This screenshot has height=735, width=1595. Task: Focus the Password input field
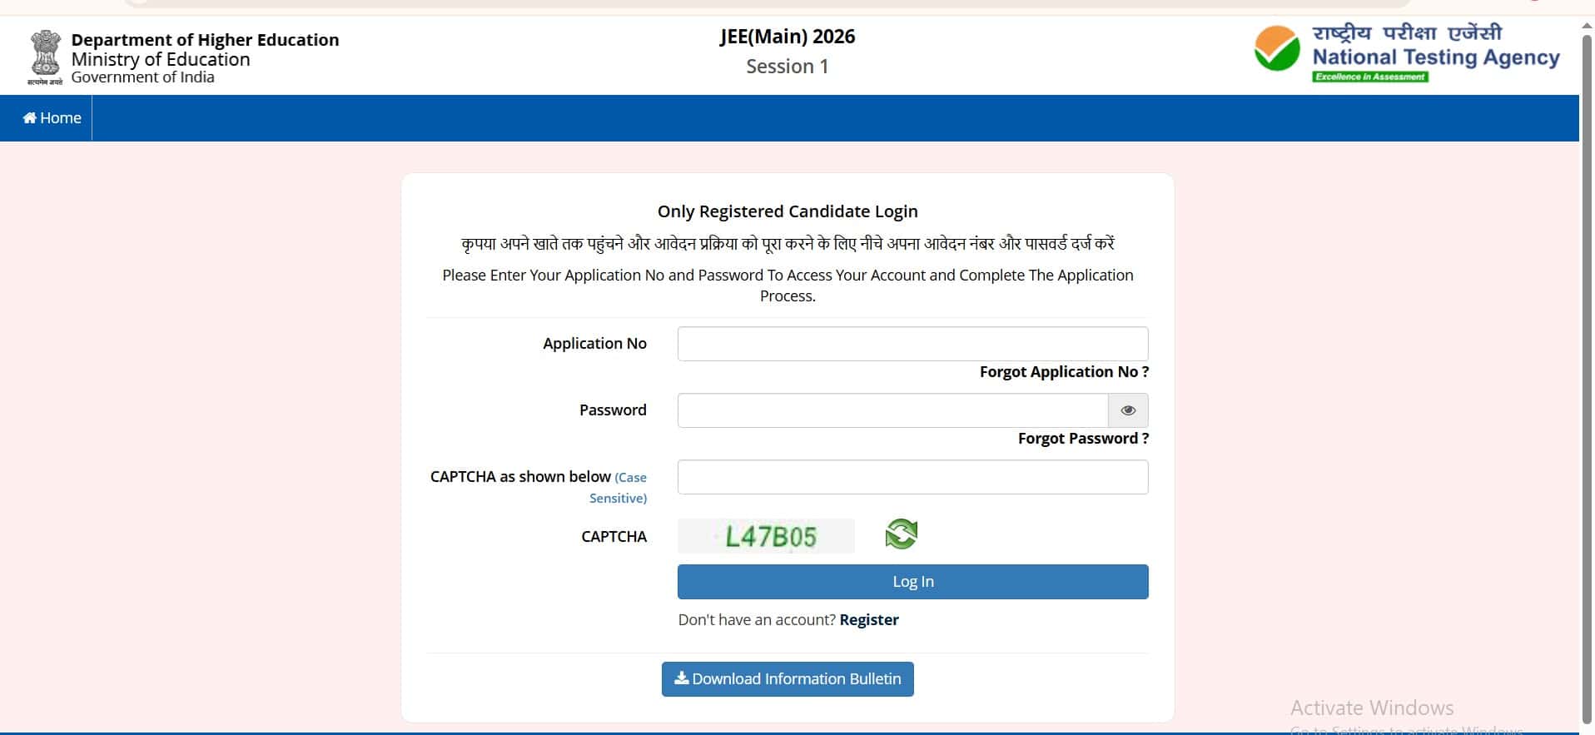click(892, 410)
